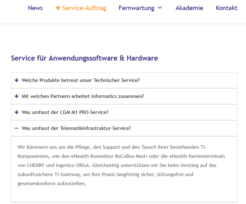
Task: Navigate to the Kontakt page
Action: pyautogui.click(x=226, y=8)
